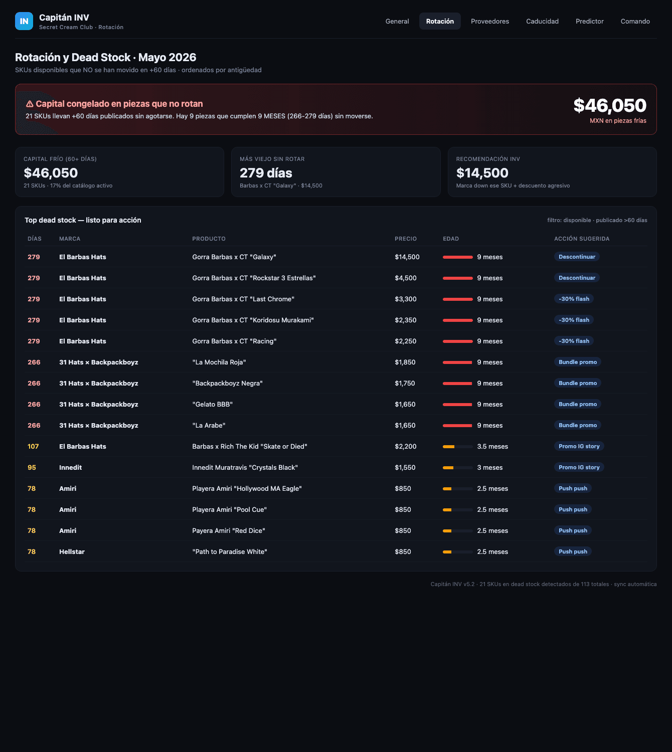The image size is (672, 752).
Task: Click the PRECIO column header
Action: pyautogui.click(x=406, y=239)
